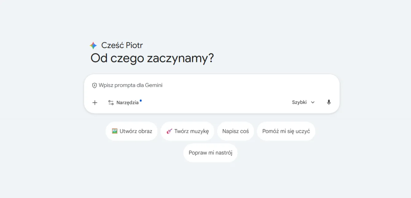The width and height of the screenshot is (411, 198).
Task: Click the blue notification dot by Narzędzia
Action: pyautogui.click(x=141, y=100)
